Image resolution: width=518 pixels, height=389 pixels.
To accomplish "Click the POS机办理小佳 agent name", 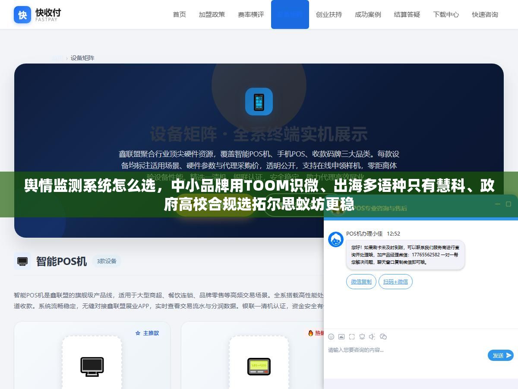I will click(364, 233).
